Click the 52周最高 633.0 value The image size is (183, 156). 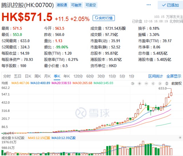tap(25, 41)
